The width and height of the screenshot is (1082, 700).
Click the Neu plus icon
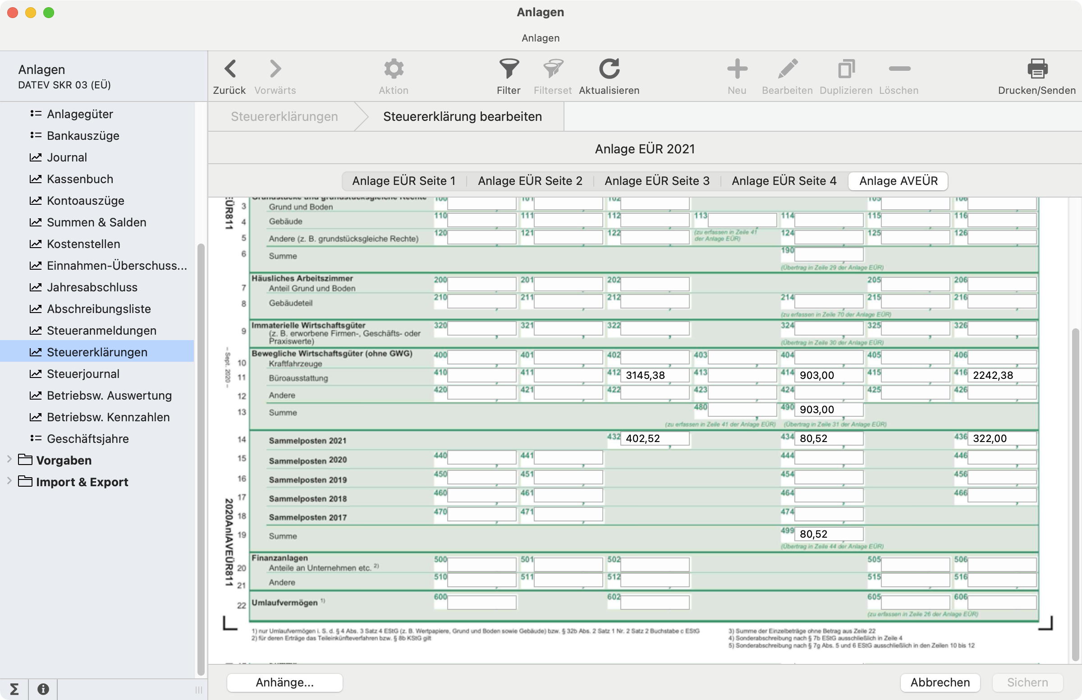point(737,69)
